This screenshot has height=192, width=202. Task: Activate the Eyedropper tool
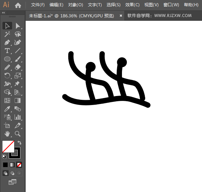click(x=7, y=109)
